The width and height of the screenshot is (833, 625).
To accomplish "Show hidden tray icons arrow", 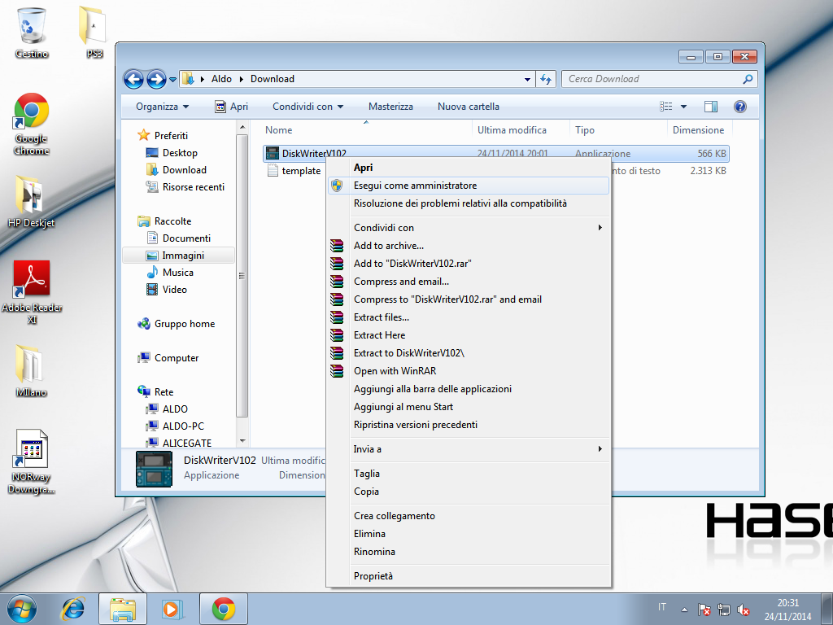I will 684,610.
